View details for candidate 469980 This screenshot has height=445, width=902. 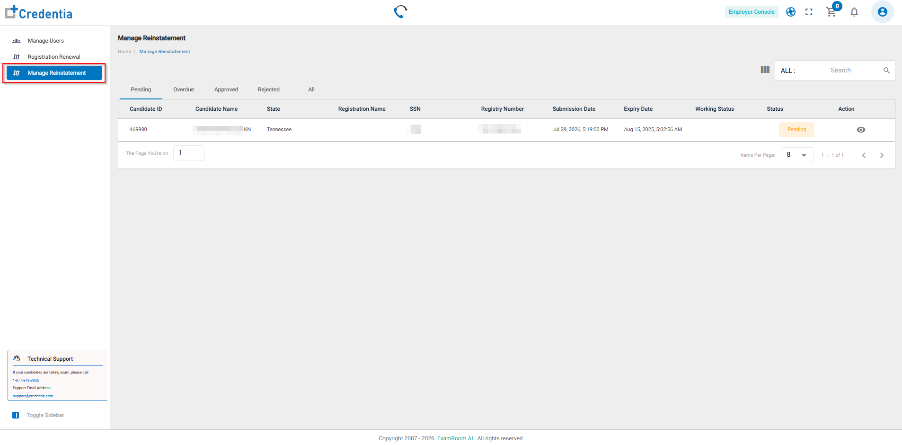click(861, 130)
